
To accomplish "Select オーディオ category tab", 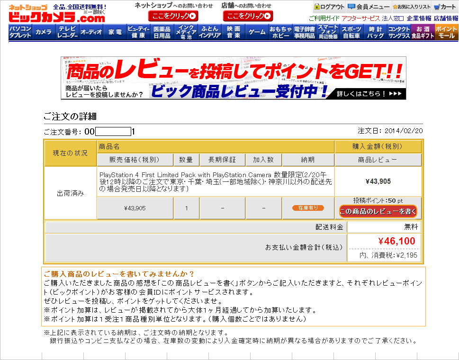I will tap(91, 32).
